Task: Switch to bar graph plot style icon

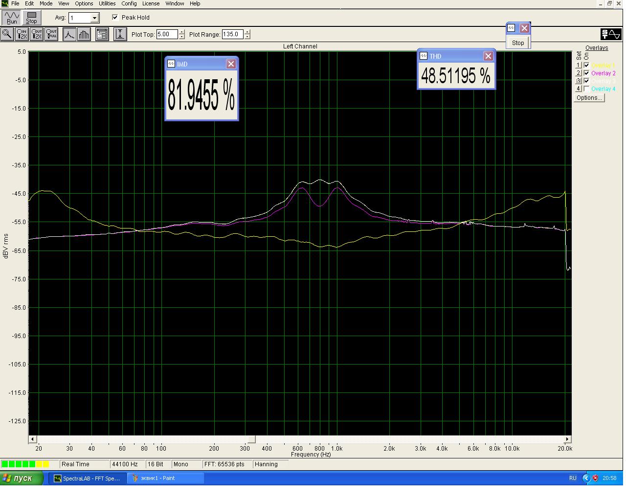Action: [x=84, y=34]
